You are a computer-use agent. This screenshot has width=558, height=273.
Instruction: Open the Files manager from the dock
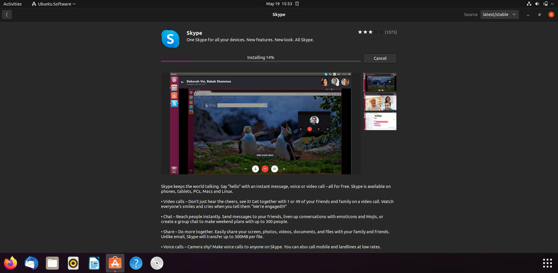tap(52, 263)
